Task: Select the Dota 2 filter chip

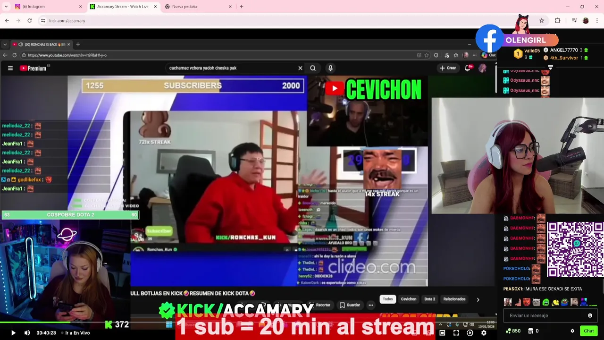Action: pos(429,299)
